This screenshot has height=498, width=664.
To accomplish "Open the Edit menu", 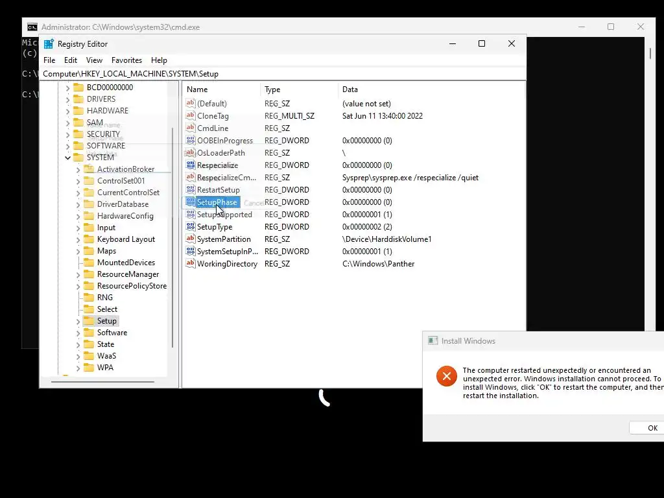I will [70, 60].
